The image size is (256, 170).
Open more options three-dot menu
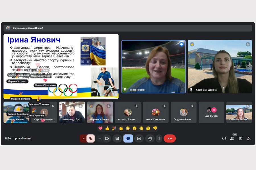(x=159, y=139)
